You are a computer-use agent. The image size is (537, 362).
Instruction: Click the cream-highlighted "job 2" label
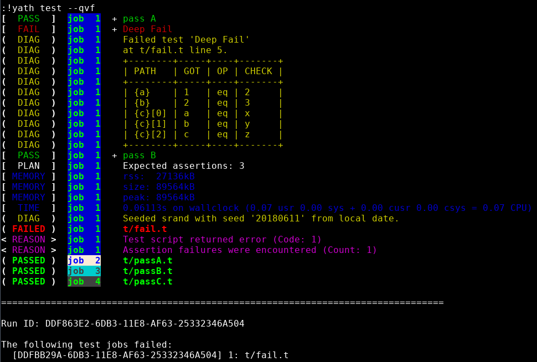84,260
